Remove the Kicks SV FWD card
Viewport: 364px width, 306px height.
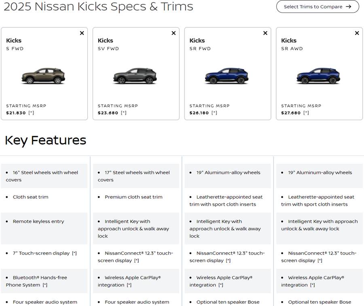(x=174, y=33)
